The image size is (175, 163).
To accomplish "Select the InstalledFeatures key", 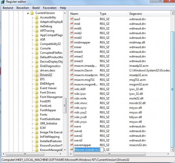I will (51, 141).
